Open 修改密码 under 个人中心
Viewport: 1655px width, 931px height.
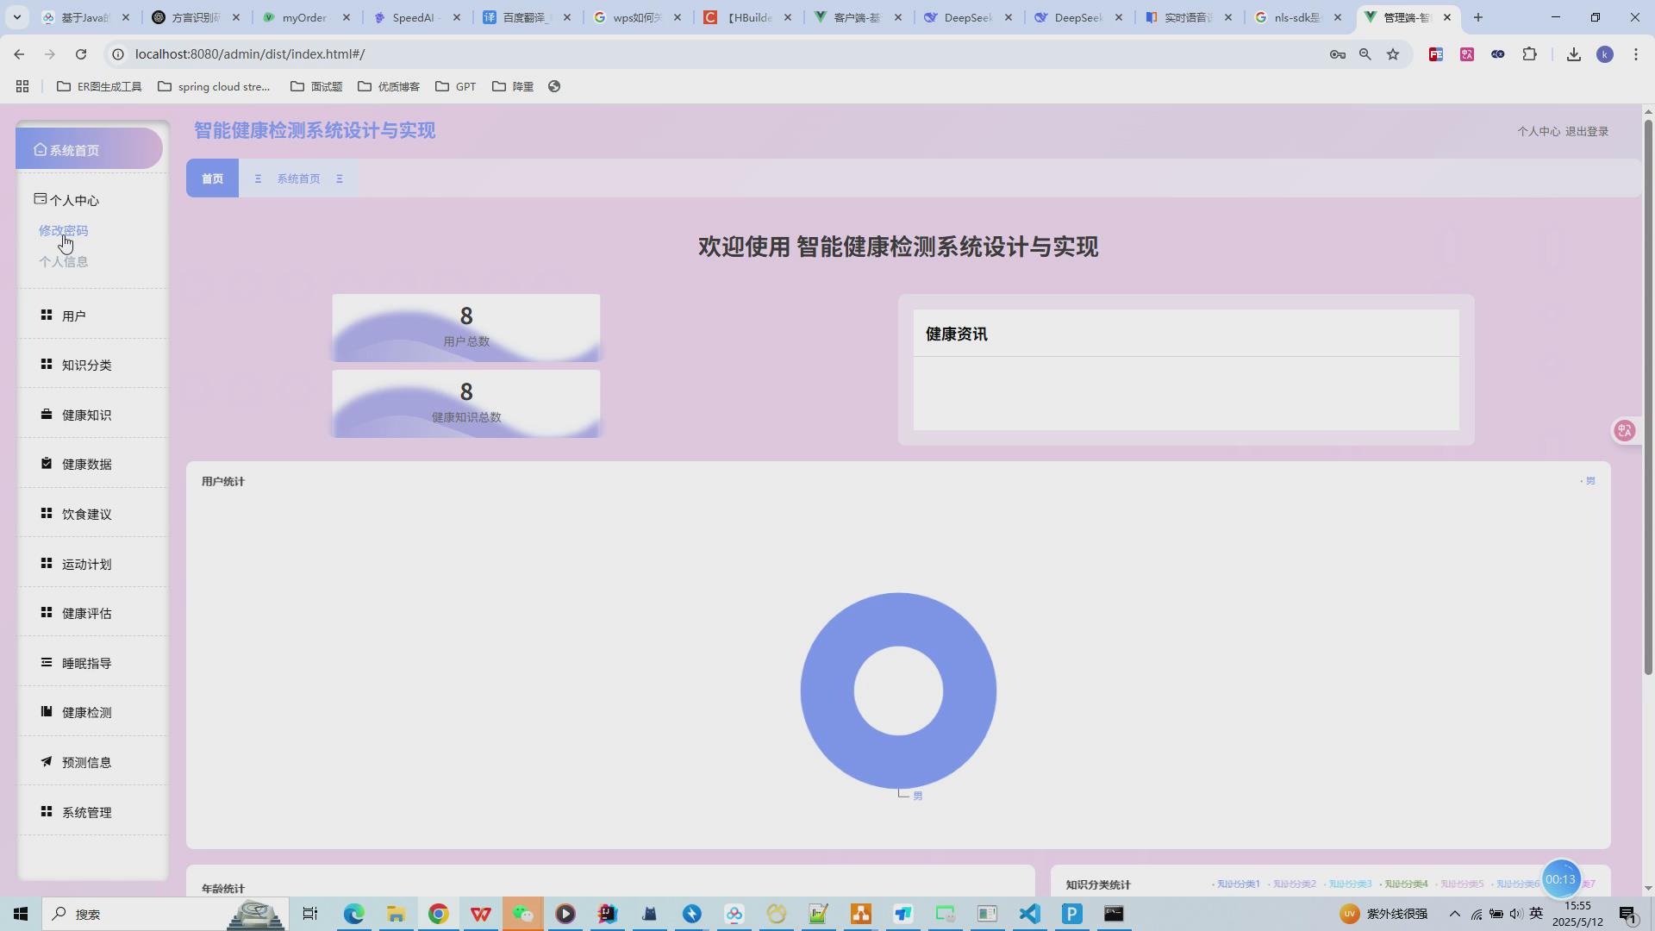pyautogui.click(x=64, y=230)
